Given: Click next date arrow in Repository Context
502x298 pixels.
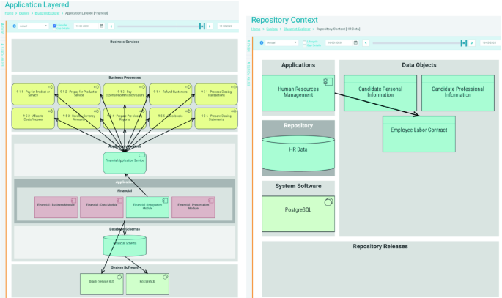Looking at the screenshot, I should pyautogui.click(x=471, y=43).
